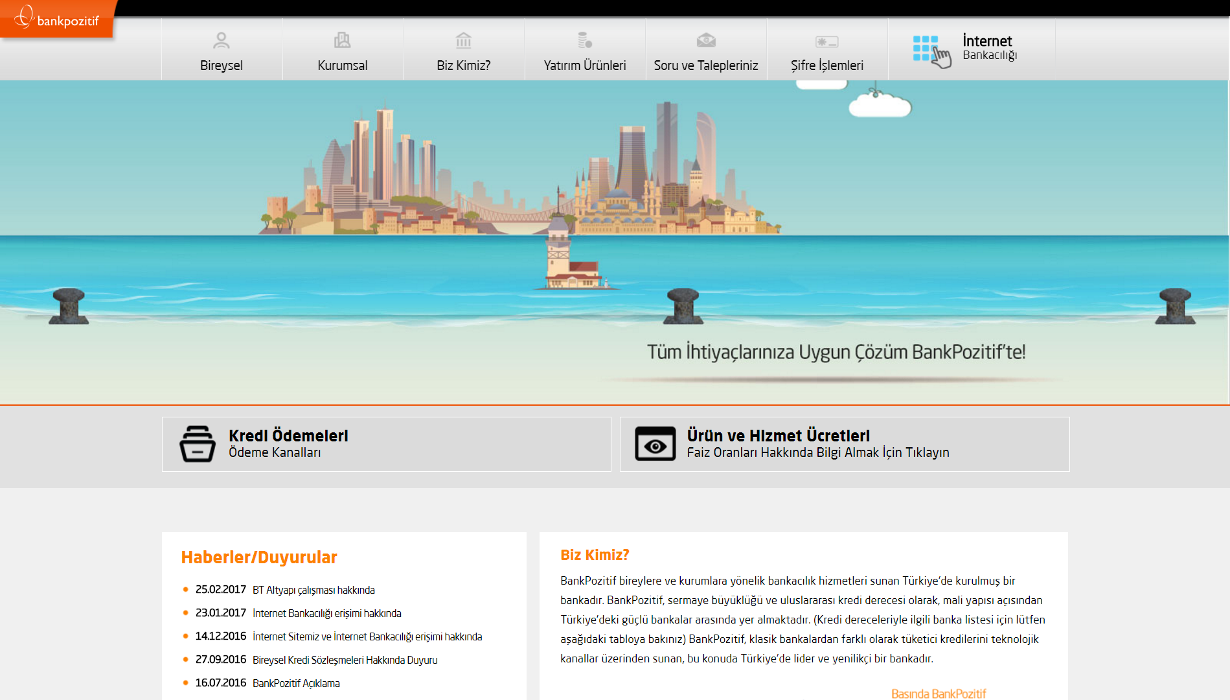Image resolution: width=1230 pixels, height=700 pixels.
Task: Click the hero banner slogan text
Action: coord(836,353)
